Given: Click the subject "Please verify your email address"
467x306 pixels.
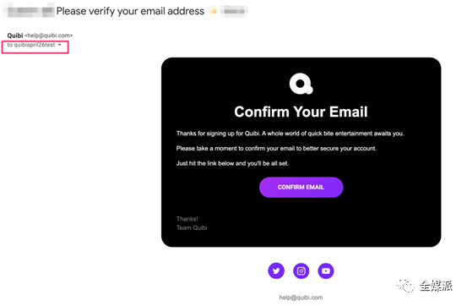Looking at the screenshot, I should pyautogui.click(x=130, y=11).
